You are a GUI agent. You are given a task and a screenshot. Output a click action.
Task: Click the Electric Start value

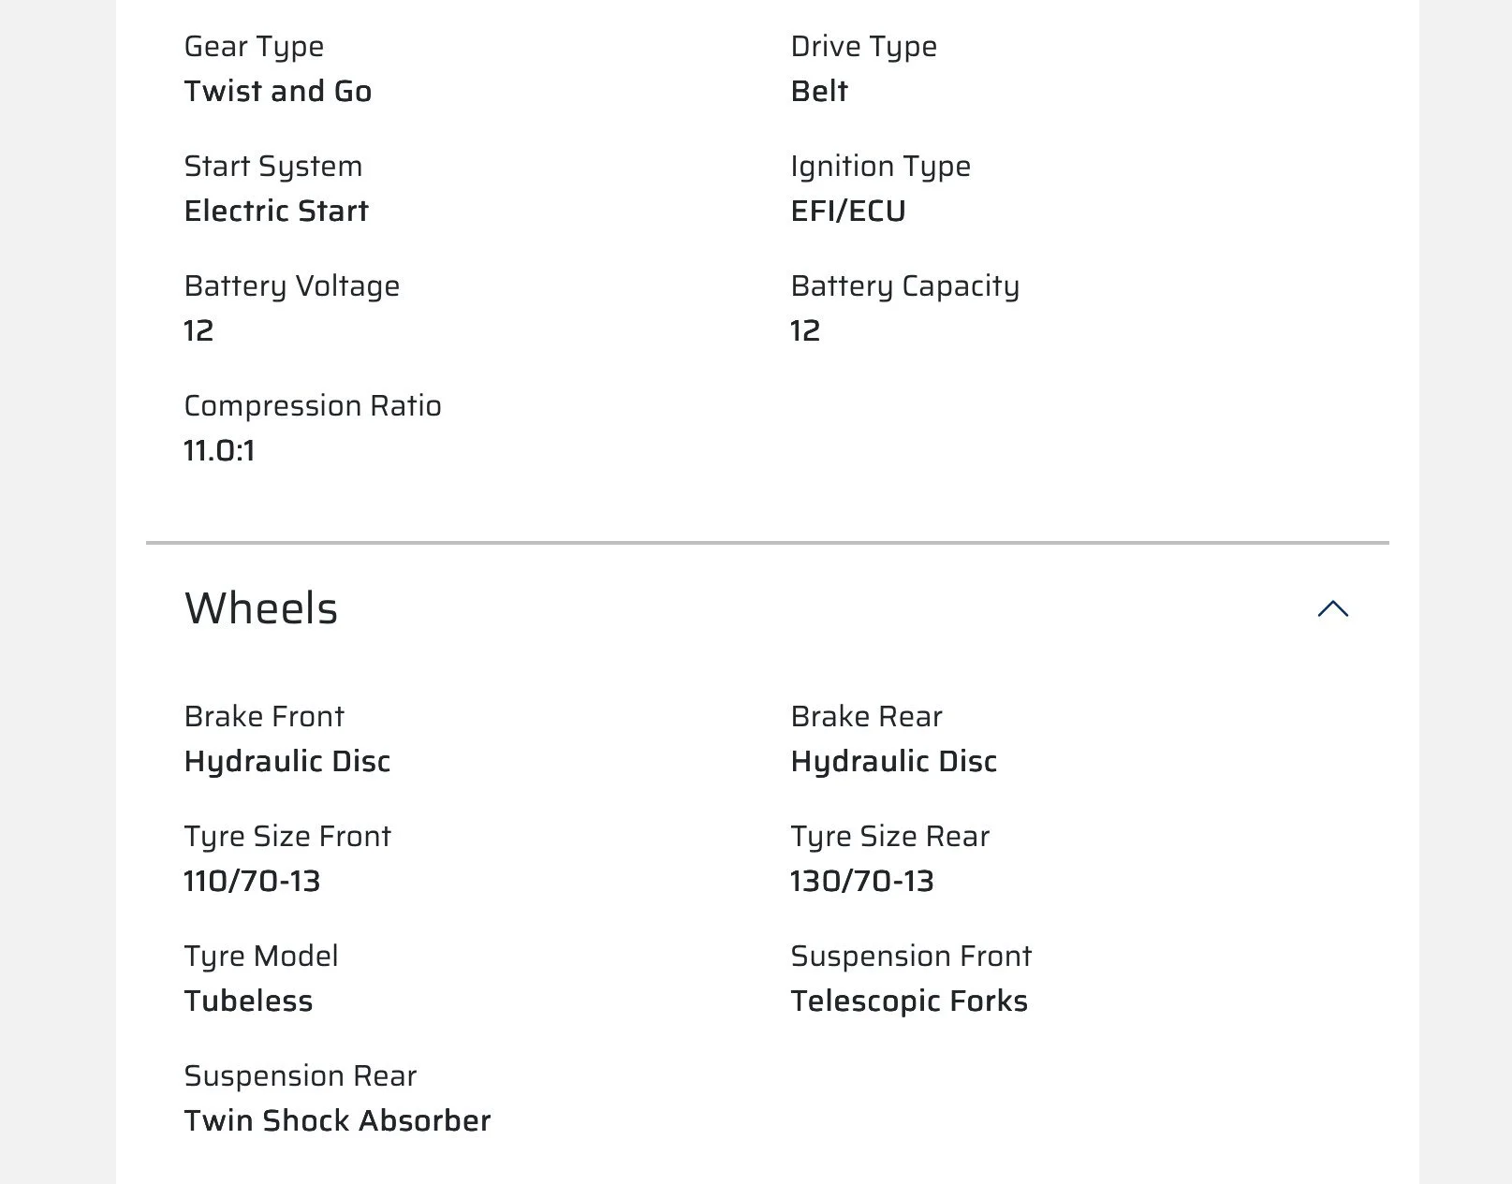pyautogui.click(x=276, y=211)
